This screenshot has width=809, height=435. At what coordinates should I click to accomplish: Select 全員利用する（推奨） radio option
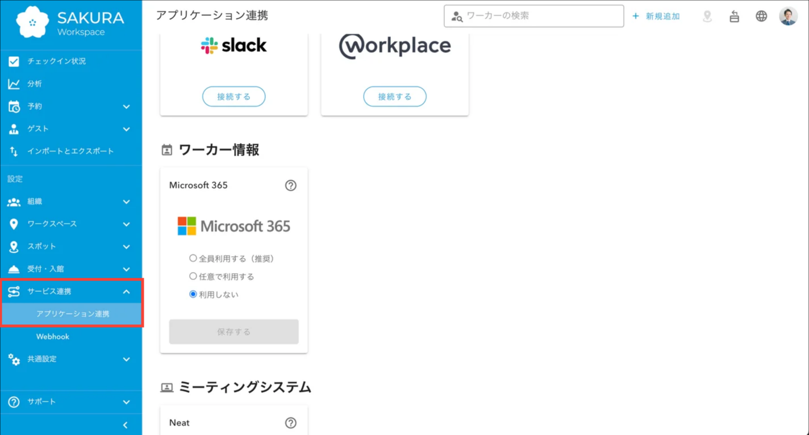(x=193, y=258)
